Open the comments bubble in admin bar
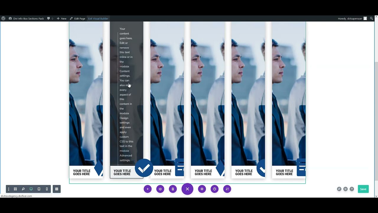The width and height of the screenshot is (378, 213). click(50, 18)
